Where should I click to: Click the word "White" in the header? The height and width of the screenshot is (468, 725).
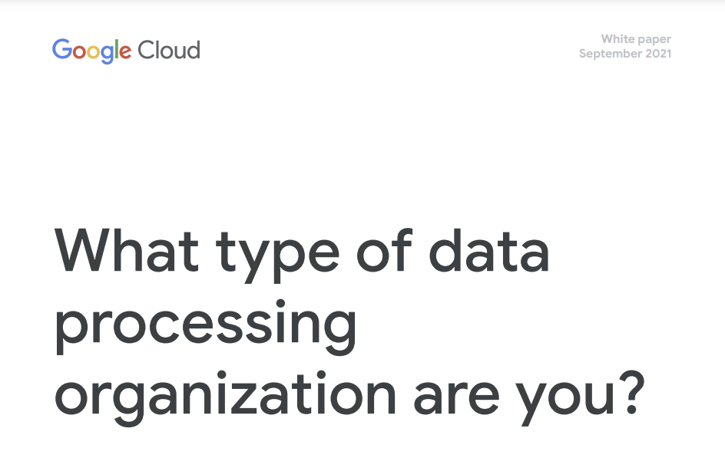617,39
